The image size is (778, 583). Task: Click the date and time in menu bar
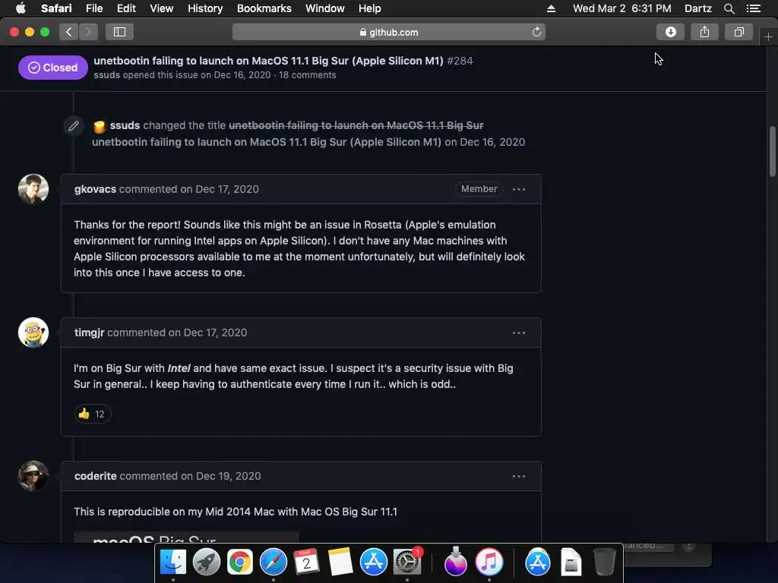pos(621,8)
